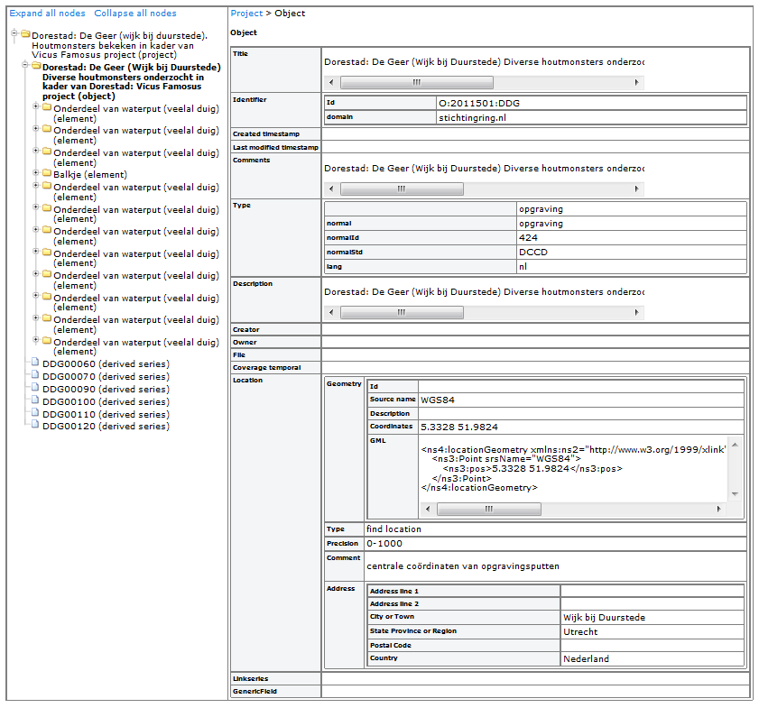Click inside the Description text field
Viewport: 759px width, 708px height.
pos(484,292)
